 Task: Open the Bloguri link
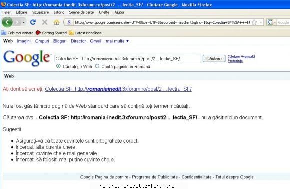(60, 41)
